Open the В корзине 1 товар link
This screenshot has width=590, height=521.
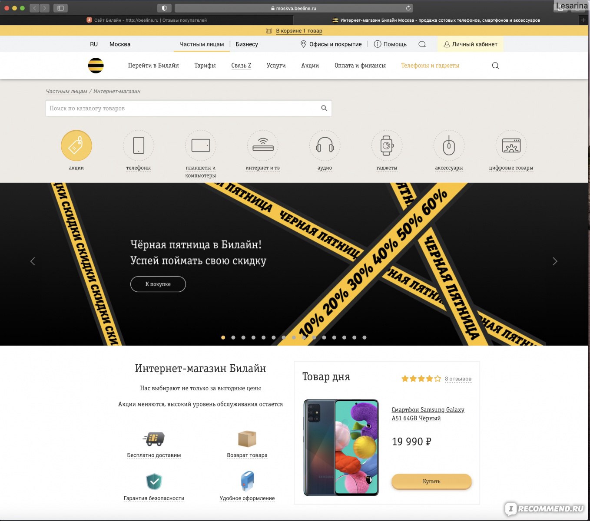299,31
